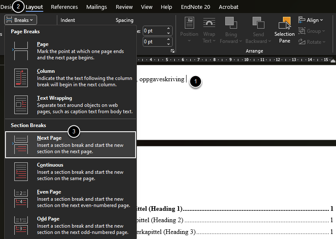This screenshot has height=239, width=336.
Task: Open the Breaks dropdown button
Action: (21, 20)
